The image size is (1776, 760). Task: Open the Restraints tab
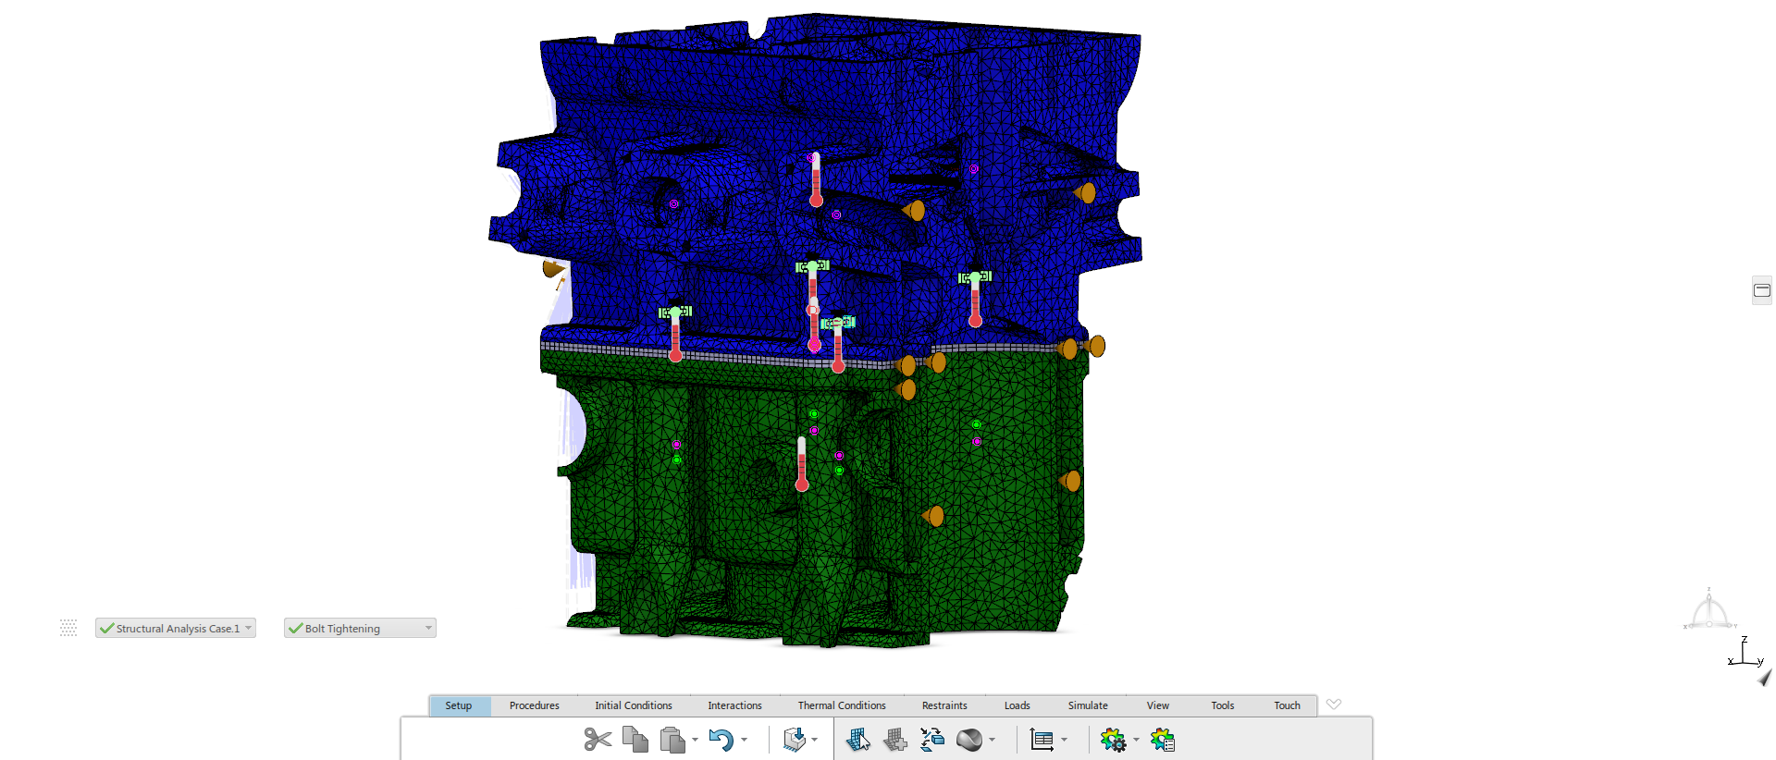(x=943, y=705)
